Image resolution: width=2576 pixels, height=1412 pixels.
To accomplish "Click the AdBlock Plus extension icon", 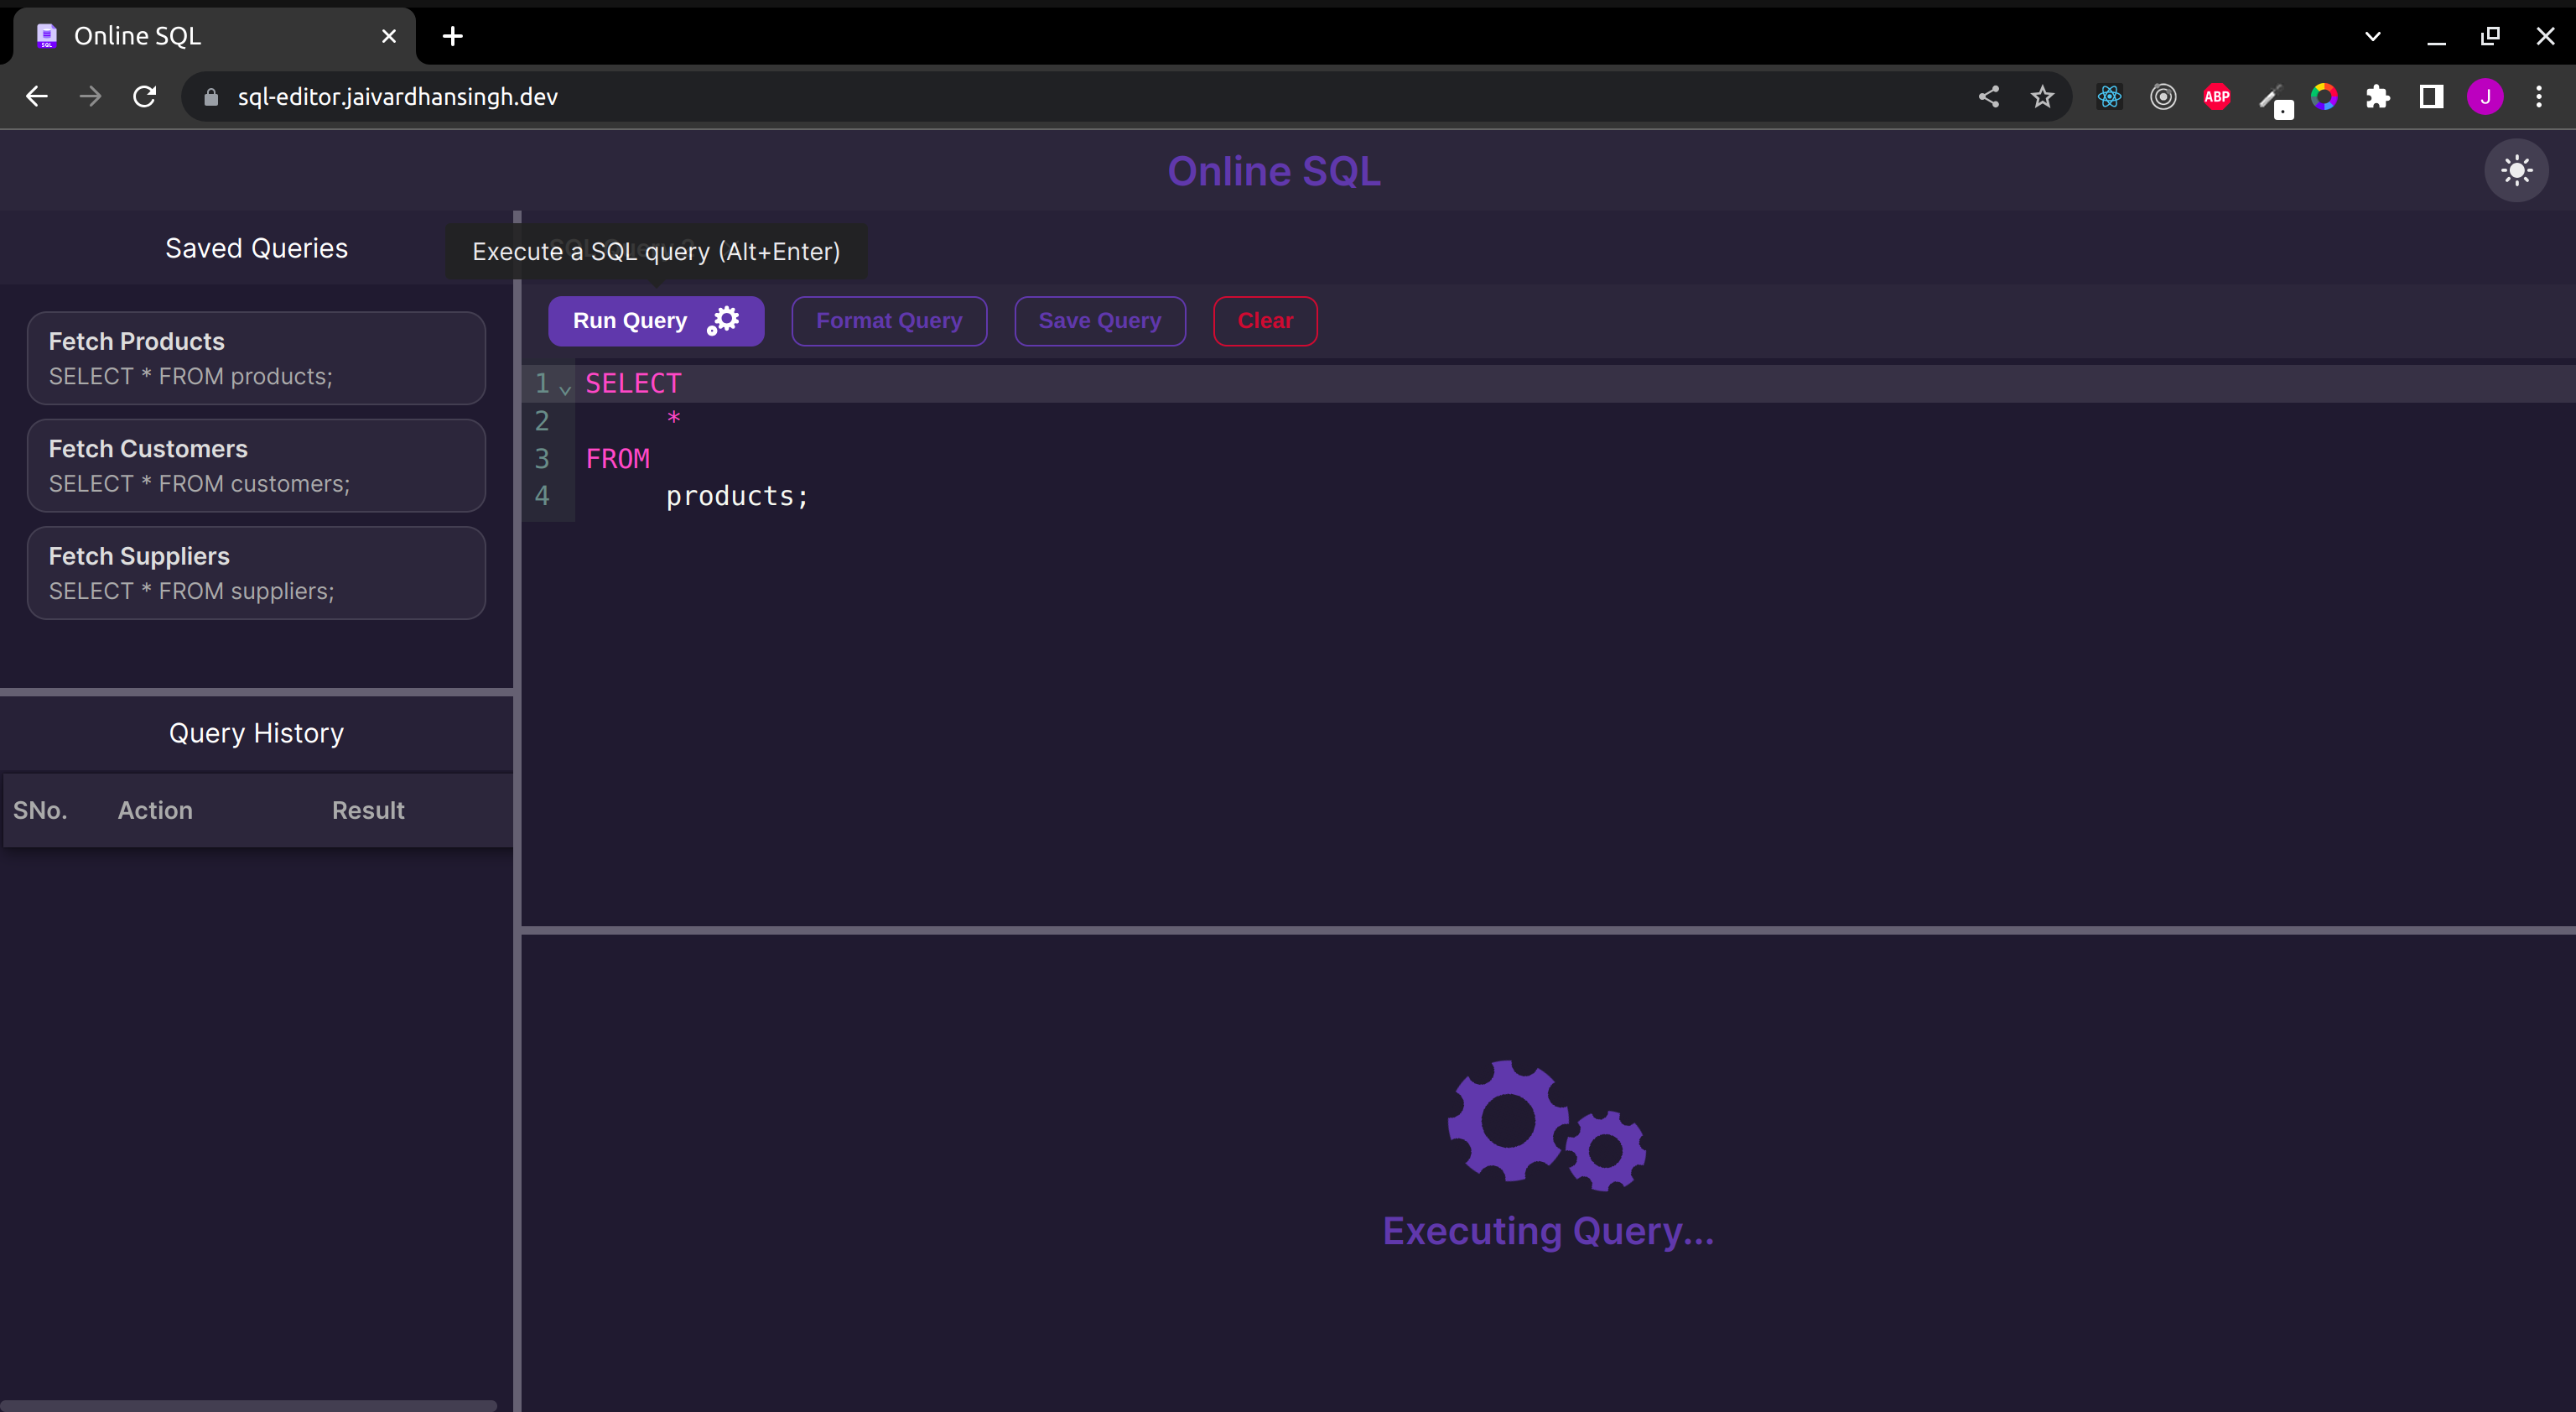I will click(x=2216, y=97).
